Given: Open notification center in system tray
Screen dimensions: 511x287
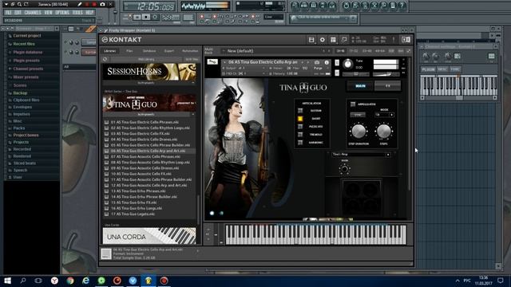Looking at the screenshot, I should pos(501,281).
